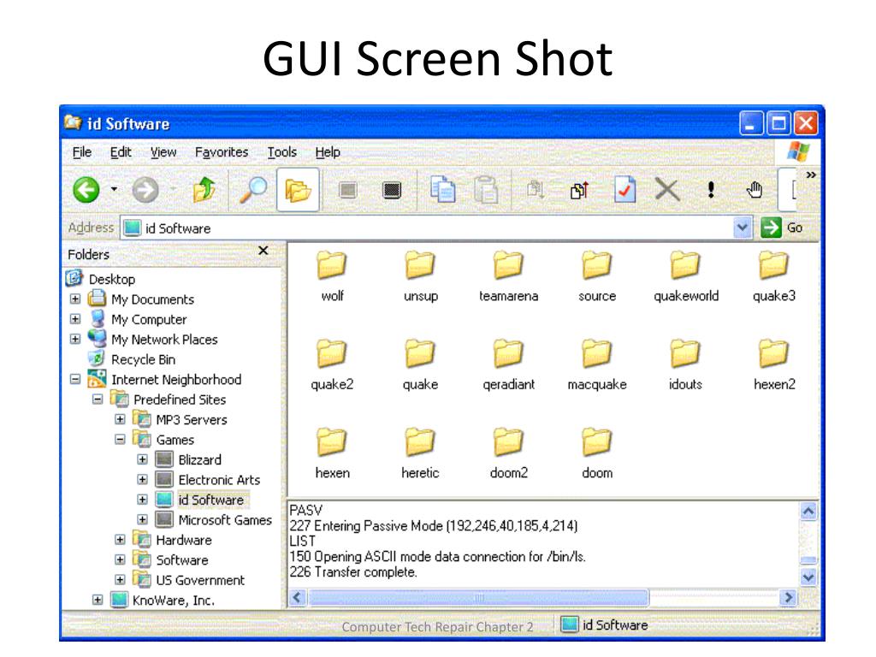The height and width of the screenshot is (657, 876).
Task: Select the macquake folder
Action: pos(596,364)
